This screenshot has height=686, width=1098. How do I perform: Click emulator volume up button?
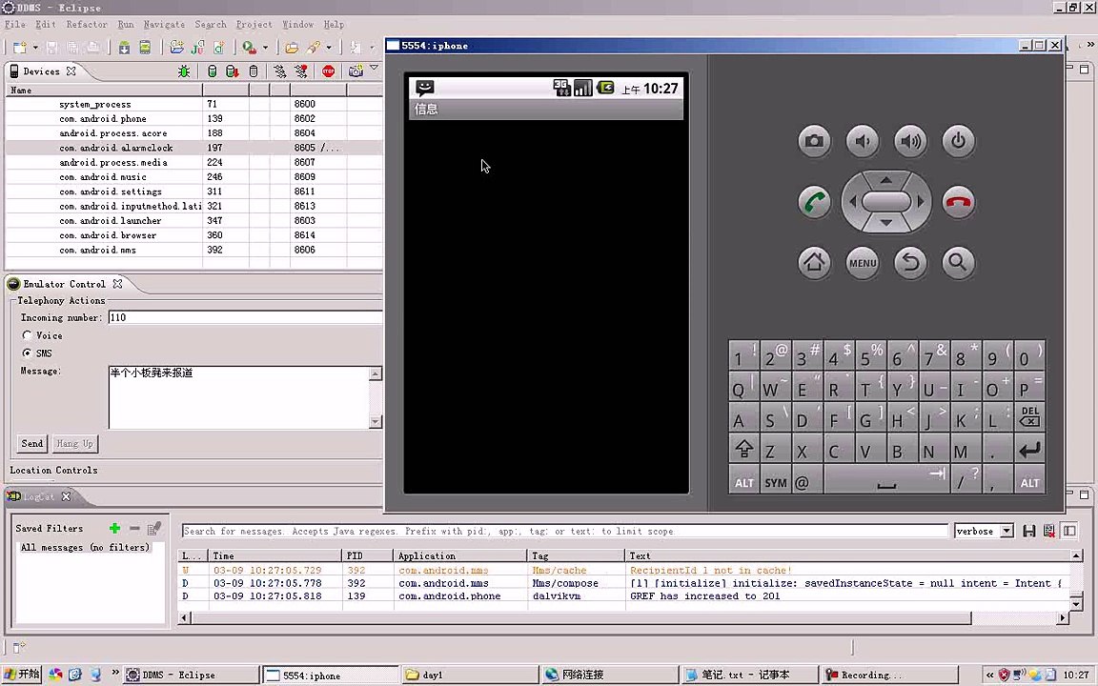tap(910, 141)
